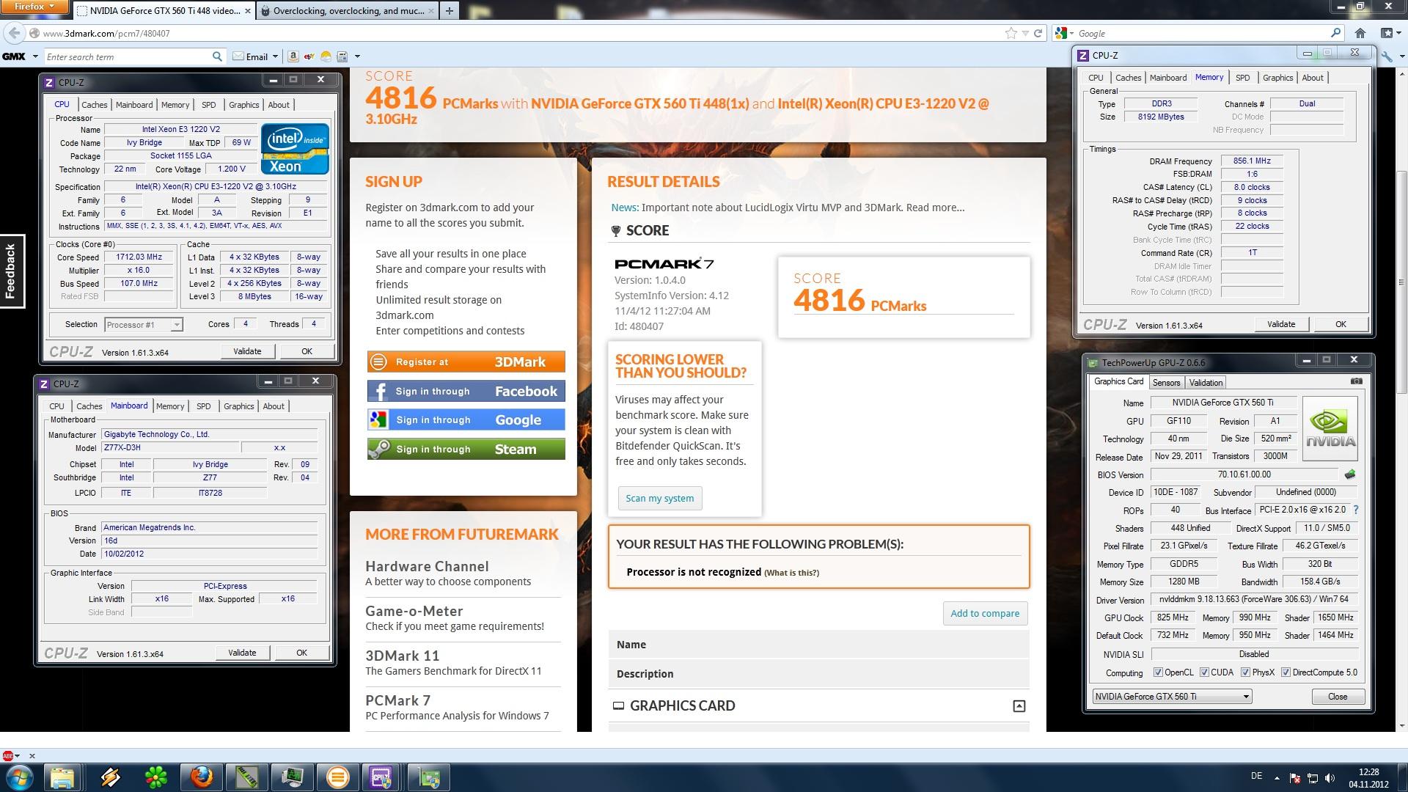This screenshot has height=792, width=1408.
Task: Toggle the CUDA checkbox in GPU-Z
Action: [1204, 672]
